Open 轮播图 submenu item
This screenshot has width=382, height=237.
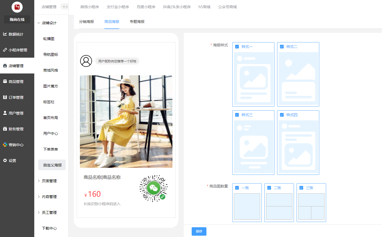pos(49,39)
